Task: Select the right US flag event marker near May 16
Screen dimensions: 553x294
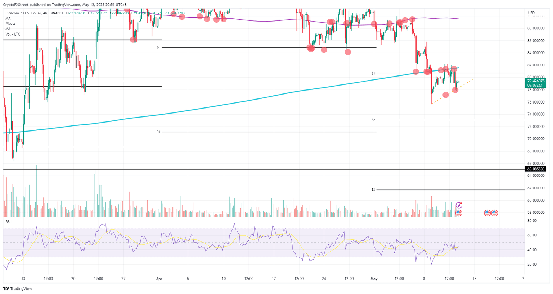Action: coord(495,213)
